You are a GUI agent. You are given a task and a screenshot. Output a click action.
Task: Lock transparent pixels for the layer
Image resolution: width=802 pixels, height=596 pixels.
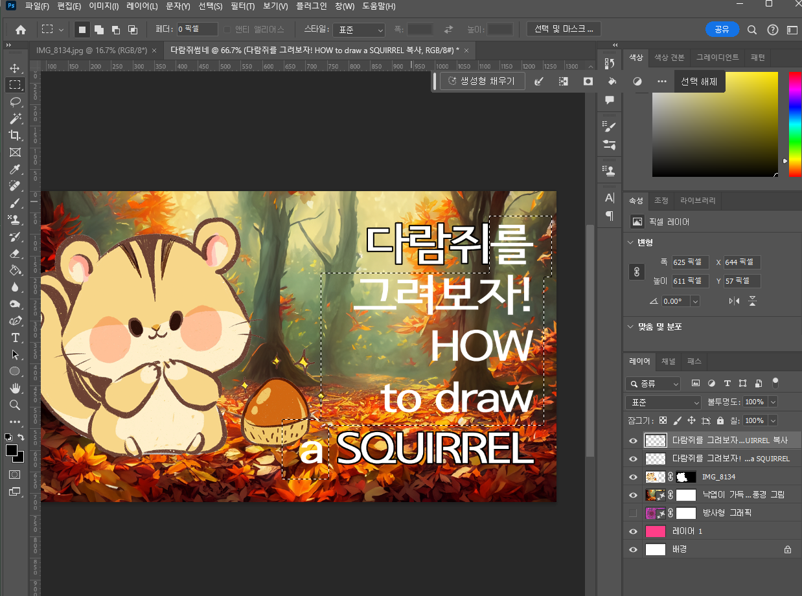[x=663, y=420]
